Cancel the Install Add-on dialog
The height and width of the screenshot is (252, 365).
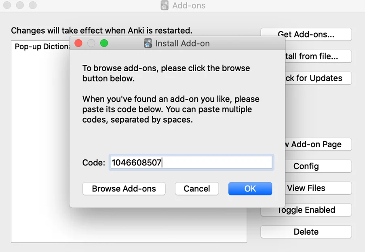coord(197,188)
